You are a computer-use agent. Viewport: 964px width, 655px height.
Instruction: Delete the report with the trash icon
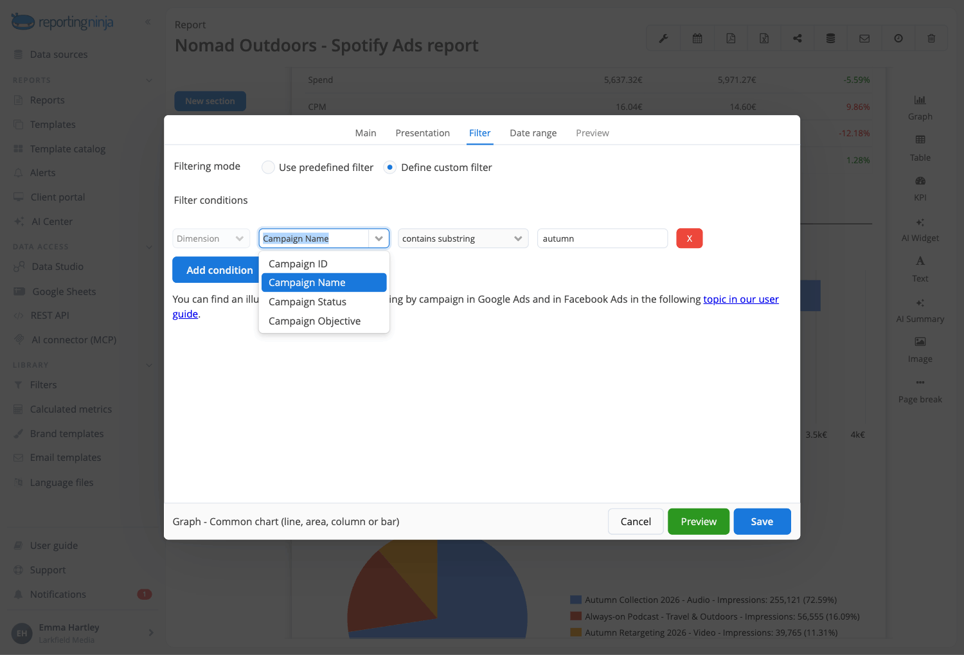click(931, 39)
